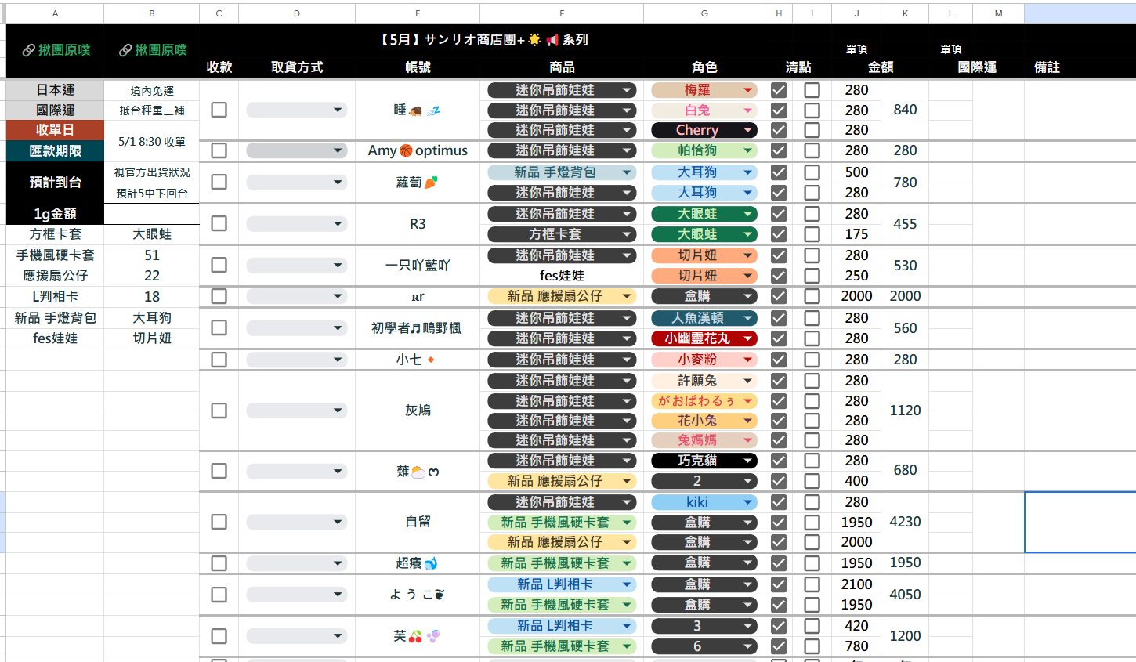Click the 應援扇公仔 cell in column A

[55, 276]
